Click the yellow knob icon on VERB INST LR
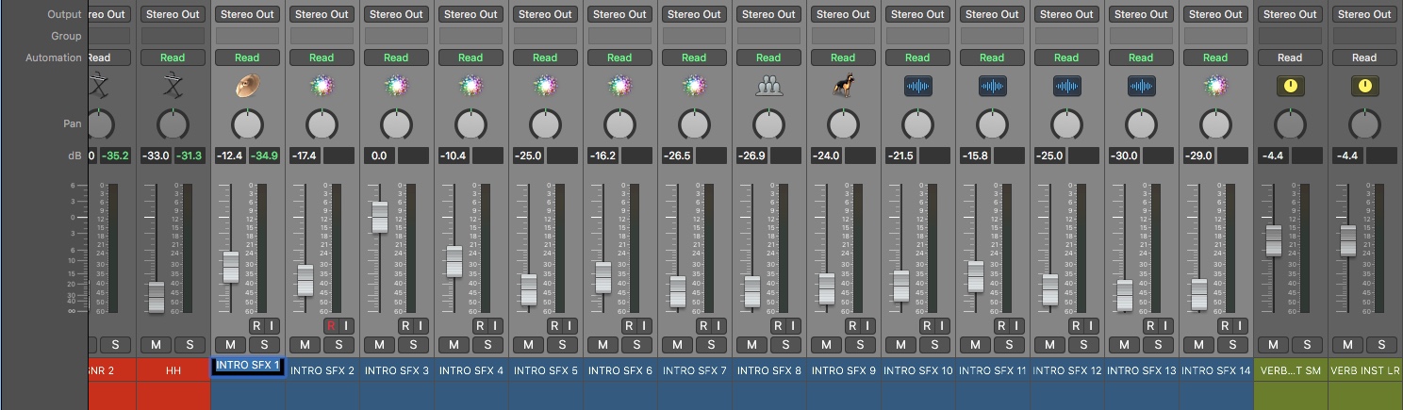This screenshot has height=410, width=1403. point(1363,87)
